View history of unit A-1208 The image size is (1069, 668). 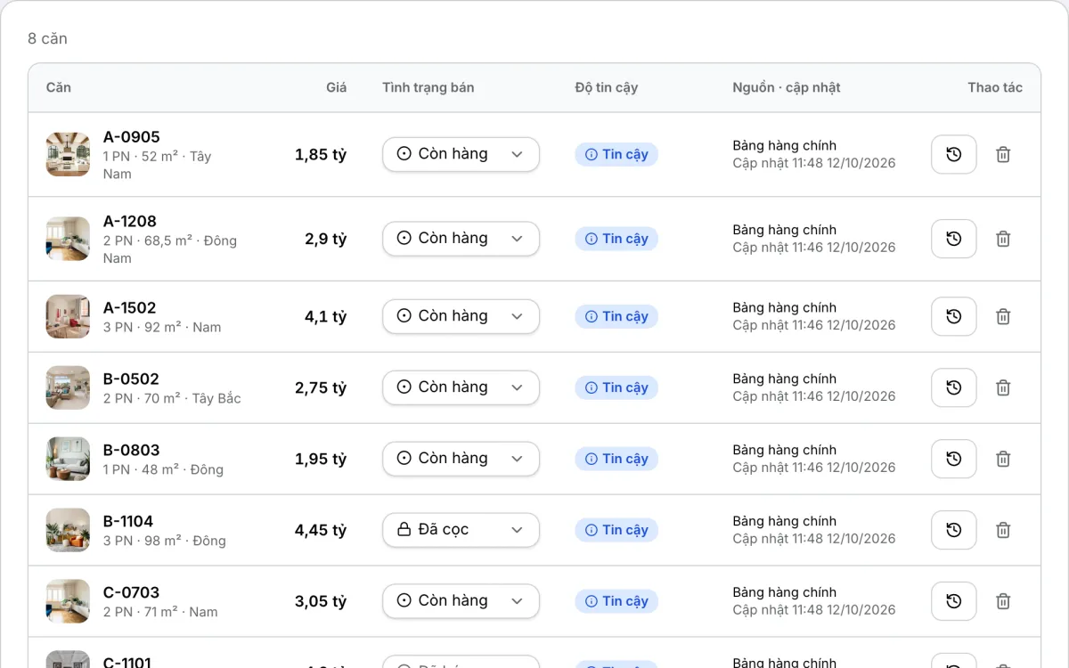point(954,239)
